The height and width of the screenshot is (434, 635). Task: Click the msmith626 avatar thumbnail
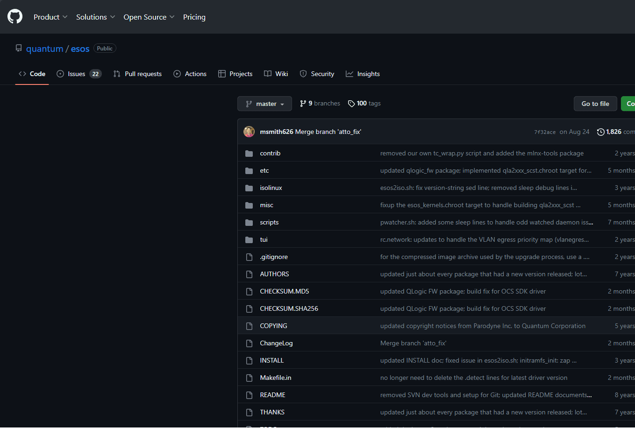[249, 132]
